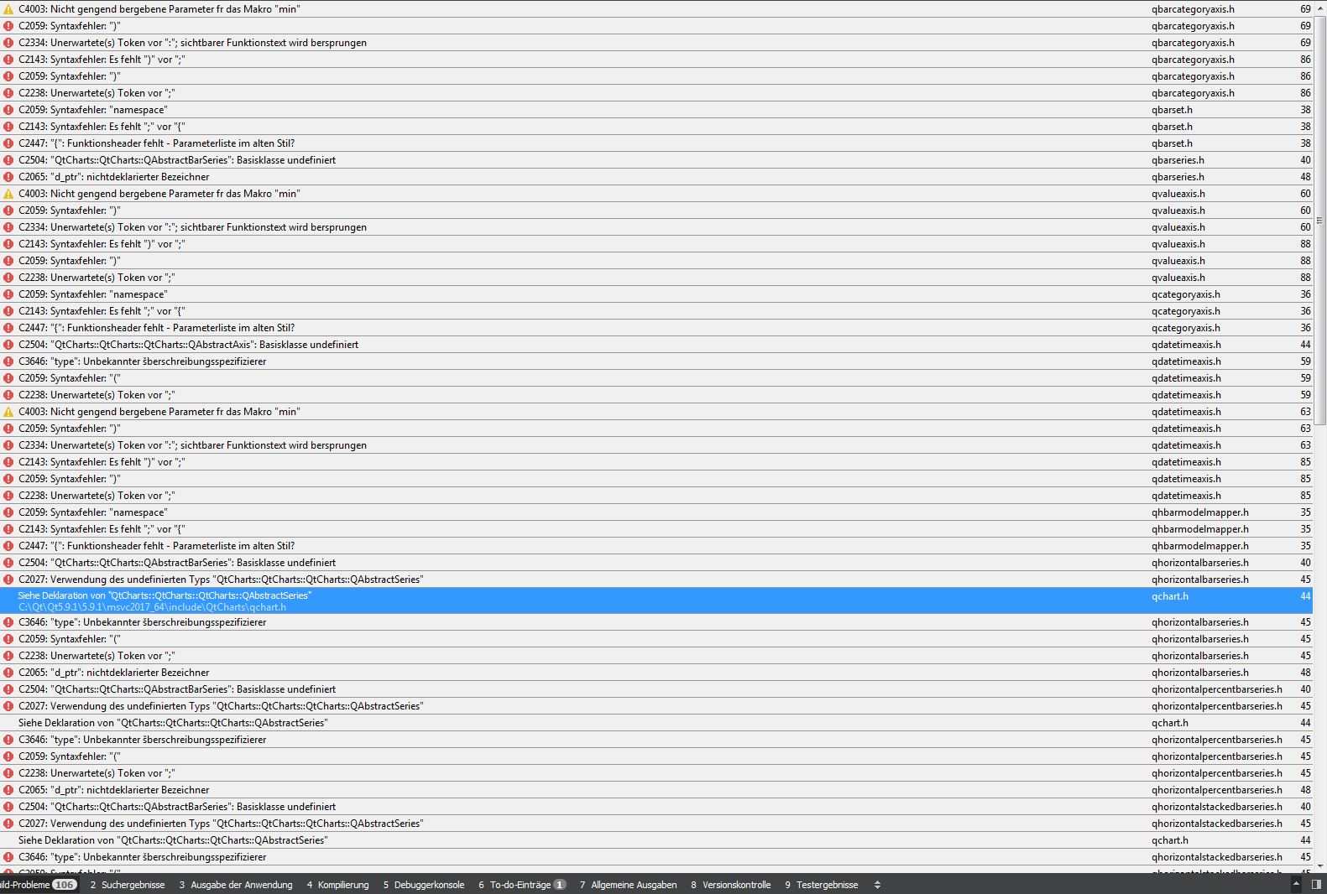Maximize the output pane with the arrow button
1327x894 pixels.
[1296, 885]
